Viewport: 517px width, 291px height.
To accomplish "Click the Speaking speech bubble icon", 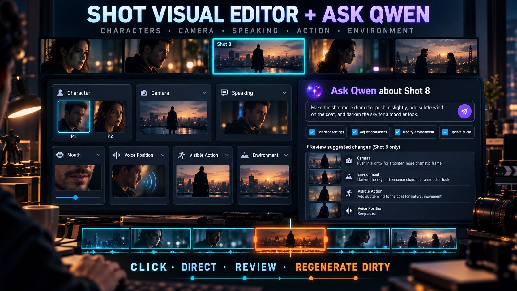I will (224, 93).
